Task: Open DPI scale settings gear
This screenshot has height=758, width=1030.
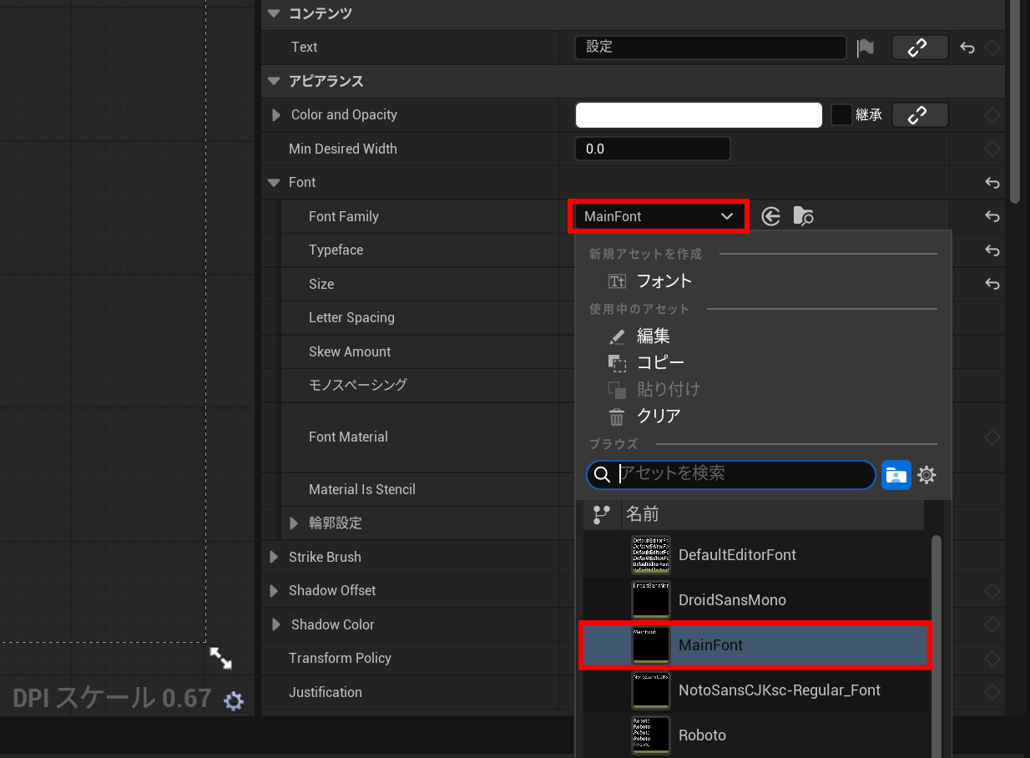Action: 234,701
